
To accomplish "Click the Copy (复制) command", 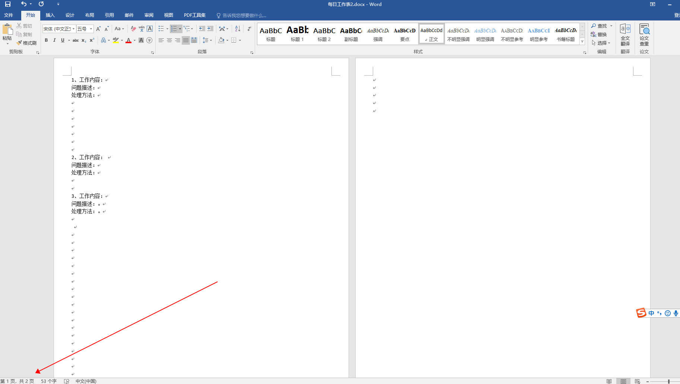I will pyautogui.click(x=24, y=34).
